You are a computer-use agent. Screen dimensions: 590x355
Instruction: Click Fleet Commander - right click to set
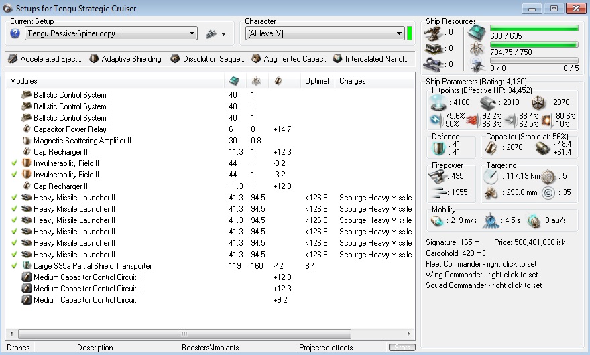[481, 264]
